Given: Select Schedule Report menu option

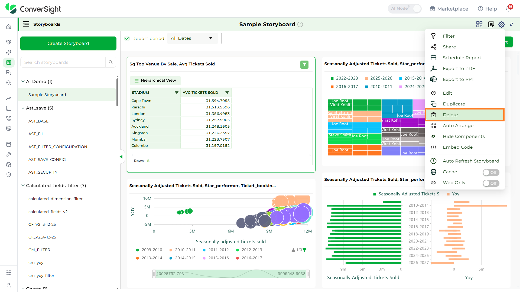Looking at the screenshot, I should pos(464,58).
